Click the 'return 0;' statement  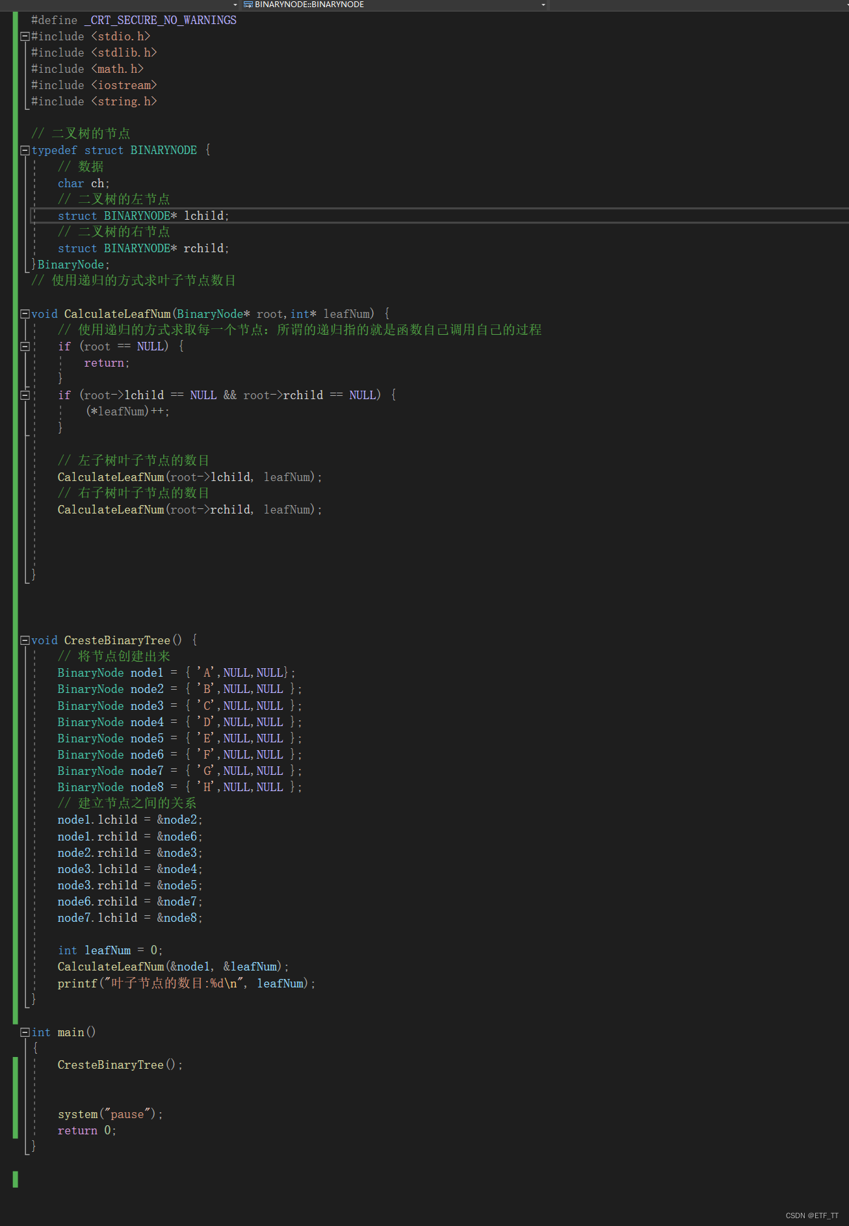(87, 1130)
